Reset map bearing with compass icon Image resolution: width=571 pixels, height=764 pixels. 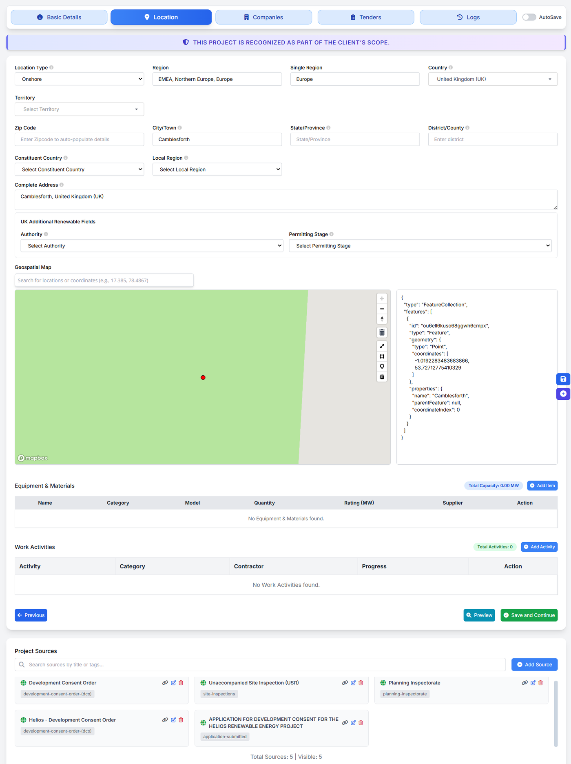pyautogui.click(x=382, y=319)
